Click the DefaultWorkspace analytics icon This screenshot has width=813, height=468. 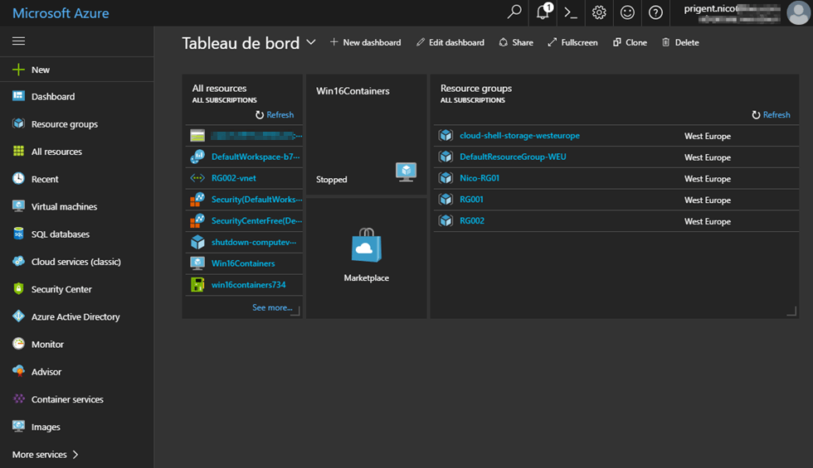[x=197, y=157]
